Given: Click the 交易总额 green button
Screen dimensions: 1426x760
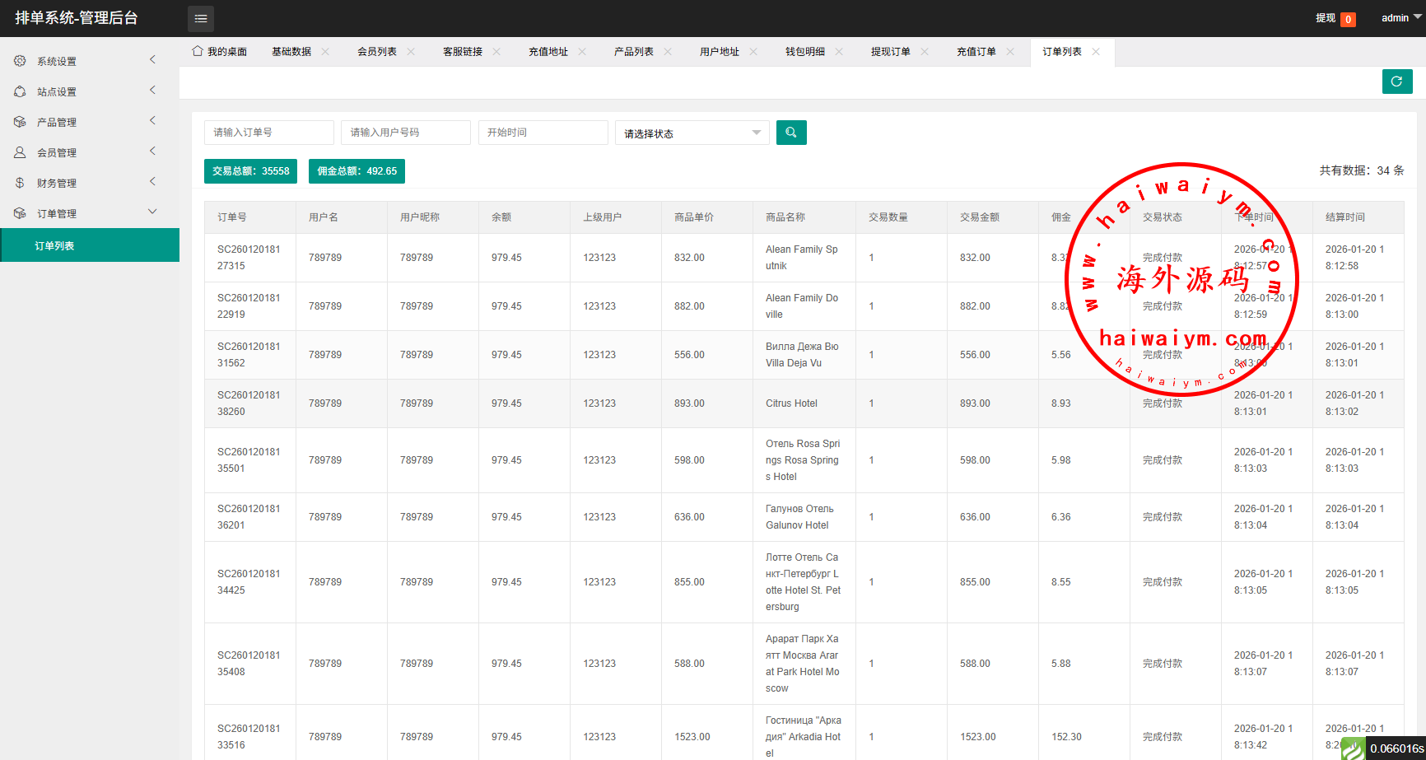Looking at the screenshot, I should pos(250,171).
